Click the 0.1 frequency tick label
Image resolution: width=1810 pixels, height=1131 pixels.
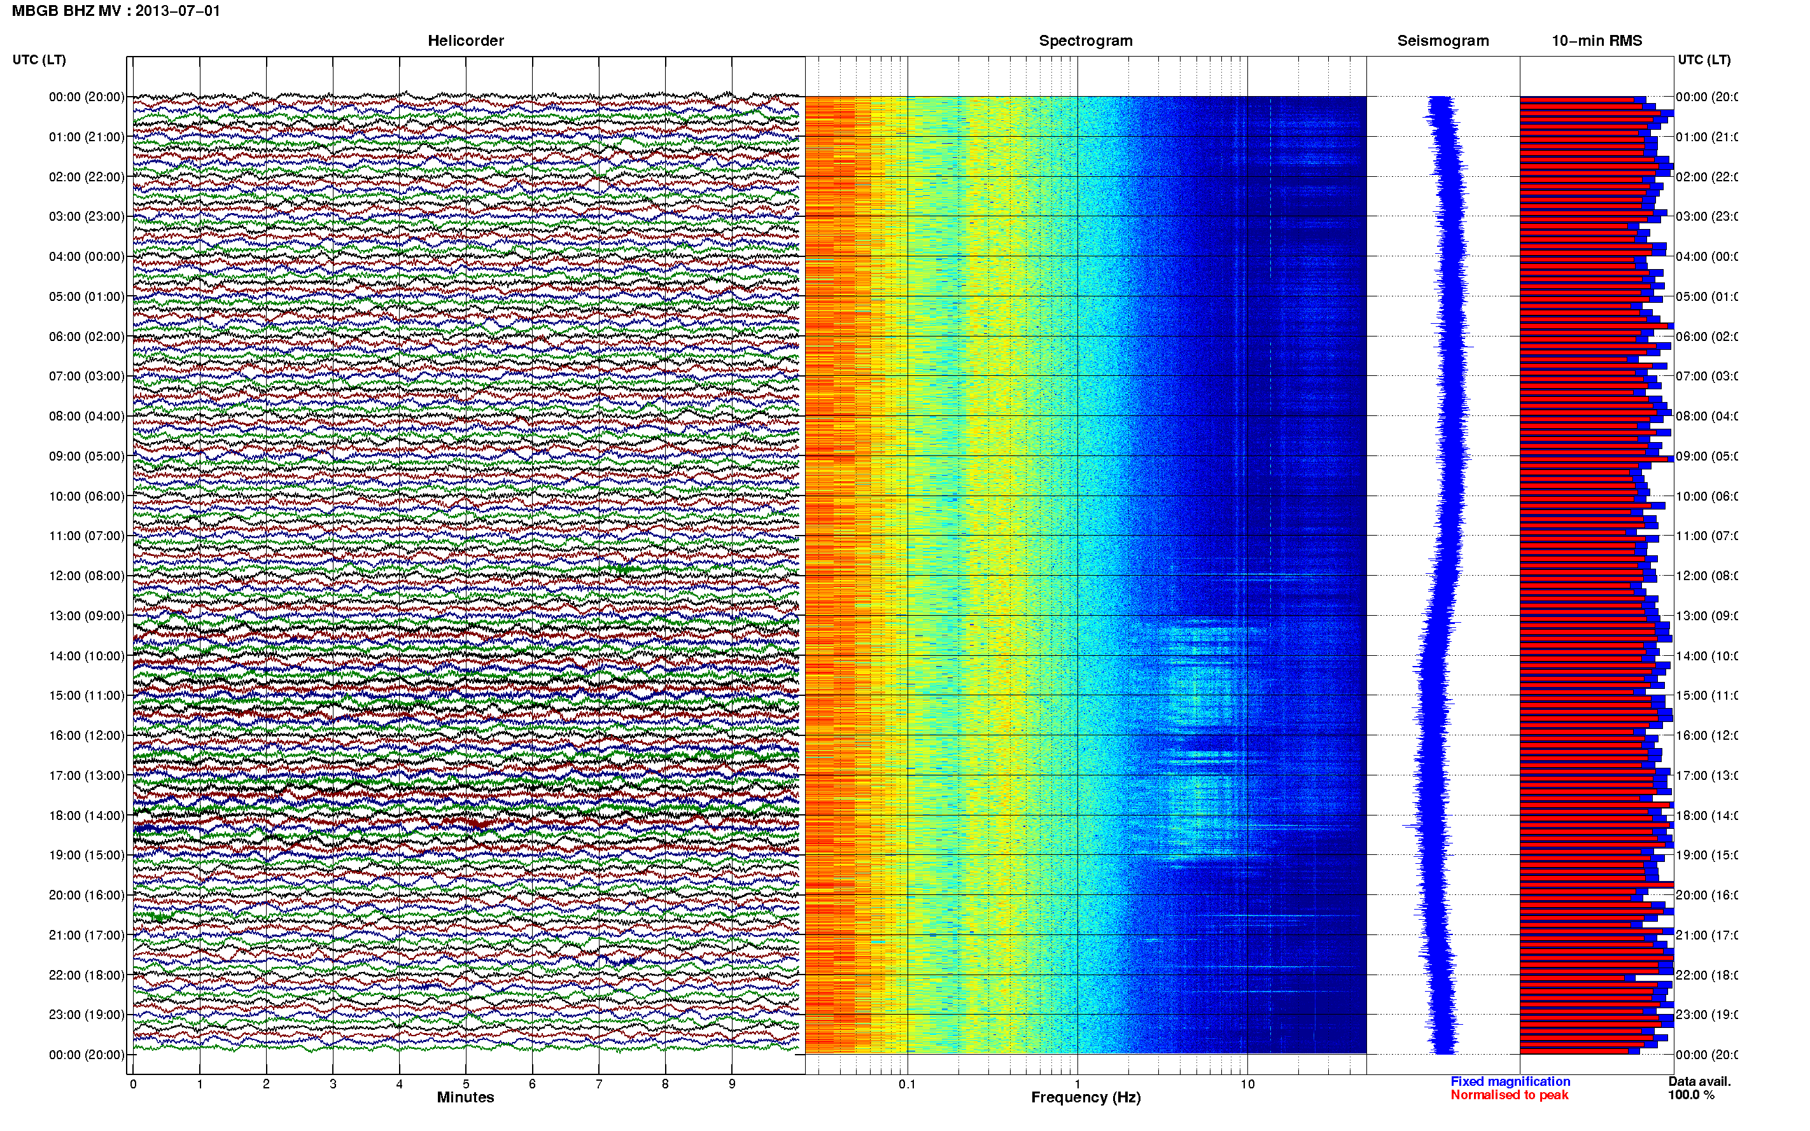[907, 1084]
